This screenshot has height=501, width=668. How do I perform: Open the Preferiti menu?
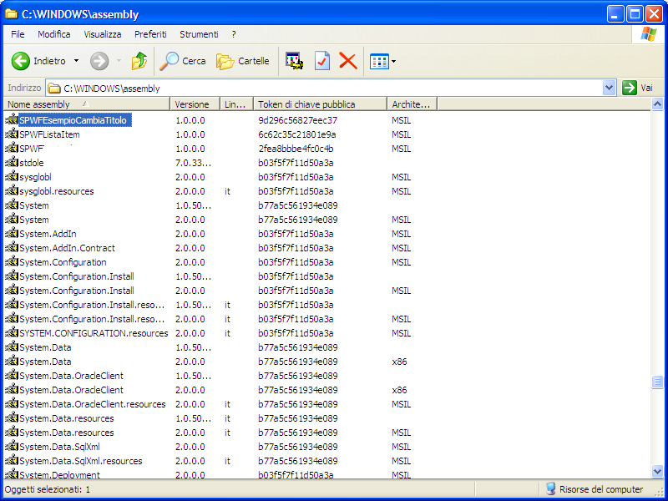(x=151, y=34)
